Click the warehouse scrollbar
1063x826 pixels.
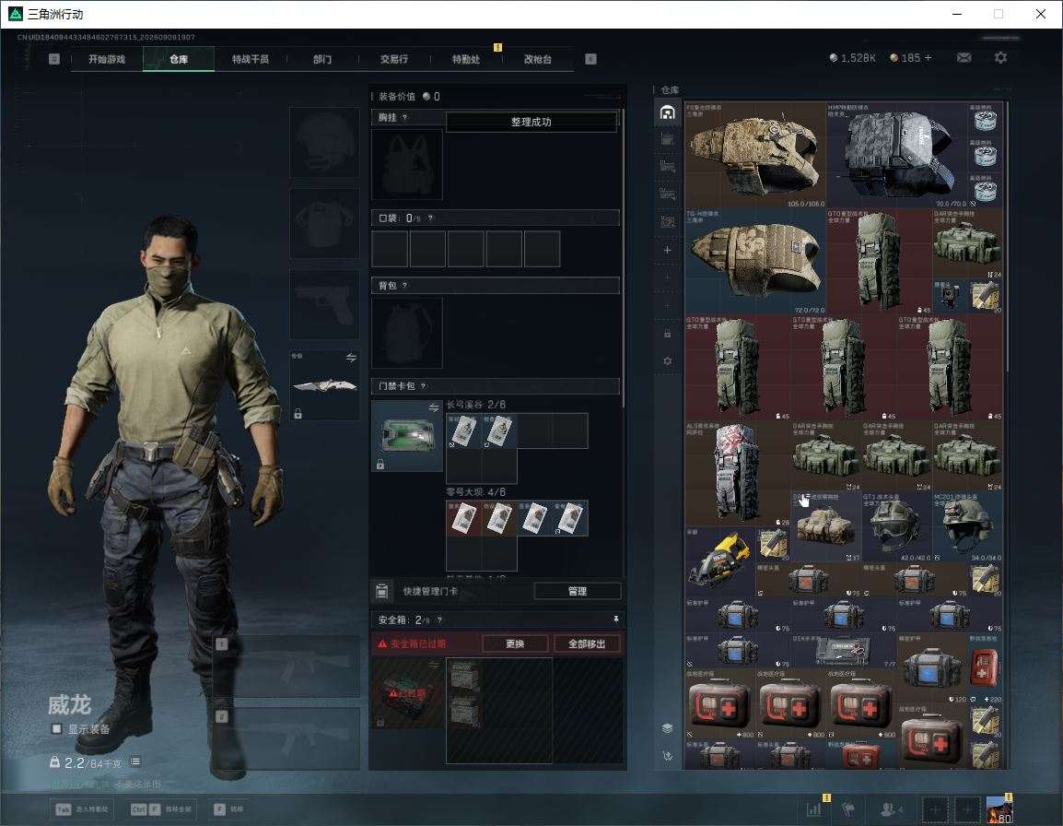point(1007,235)
